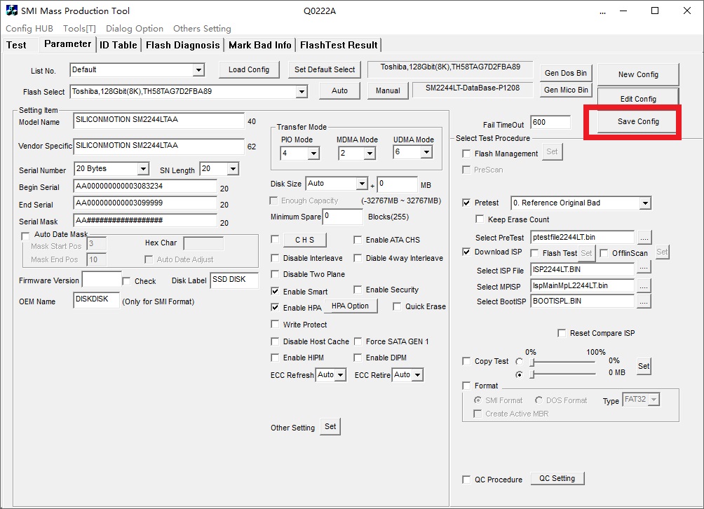Open the Dialog Option menu
Screen dimensions: 704x509
click(135, 29)
